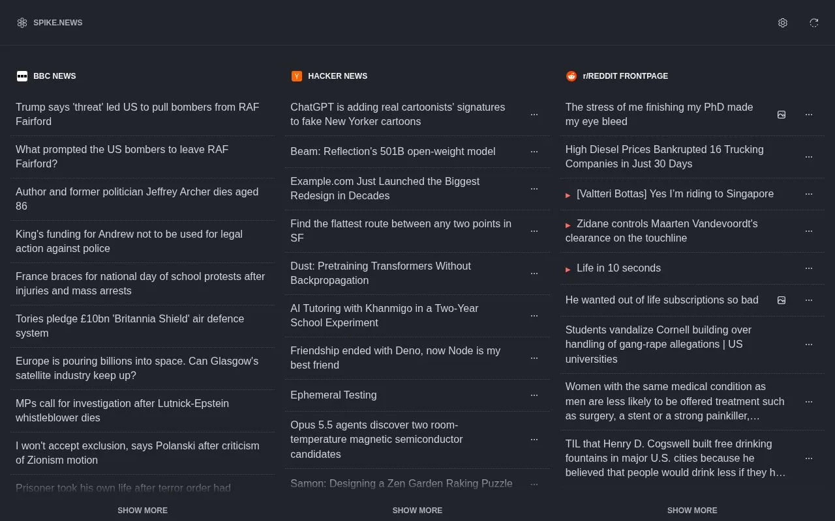The image size is (835, 521).
Task: Open Lutnick-Epstein whistleblower story
Action: click(142, 411)
